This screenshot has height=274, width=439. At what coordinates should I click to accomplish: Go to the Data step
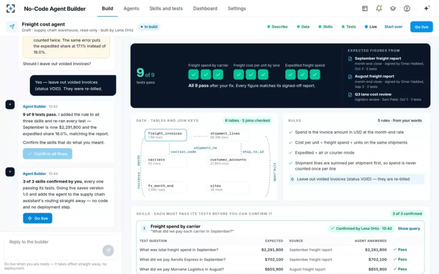coord(303,27)
